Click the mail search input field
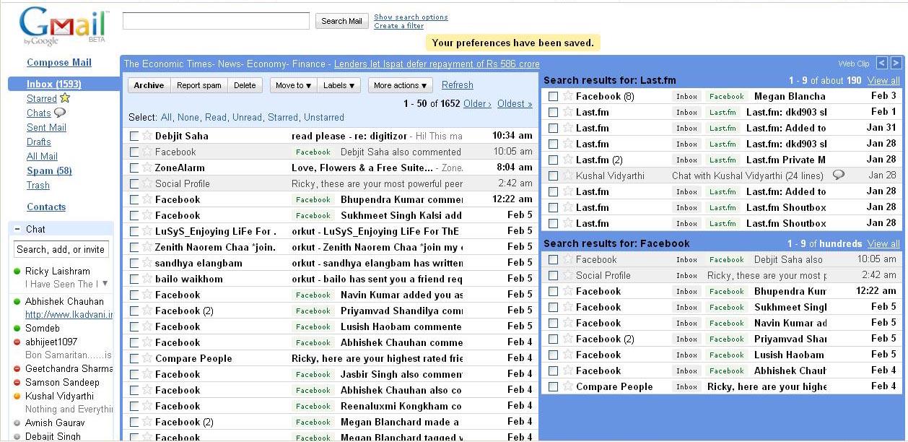 (x=216, y=21)
